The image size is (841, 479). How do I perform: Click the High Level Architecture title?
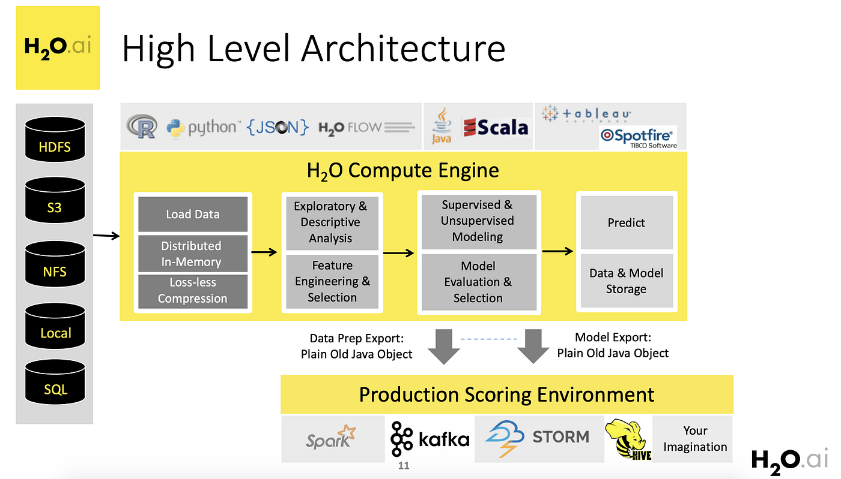tap(313, 49)
